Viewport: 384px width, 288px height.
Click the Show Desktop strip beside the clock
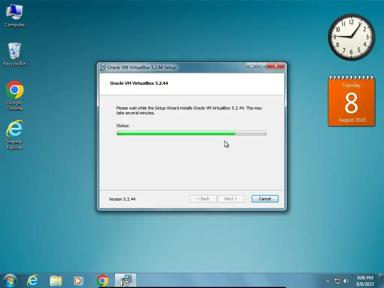pos(381,280)
